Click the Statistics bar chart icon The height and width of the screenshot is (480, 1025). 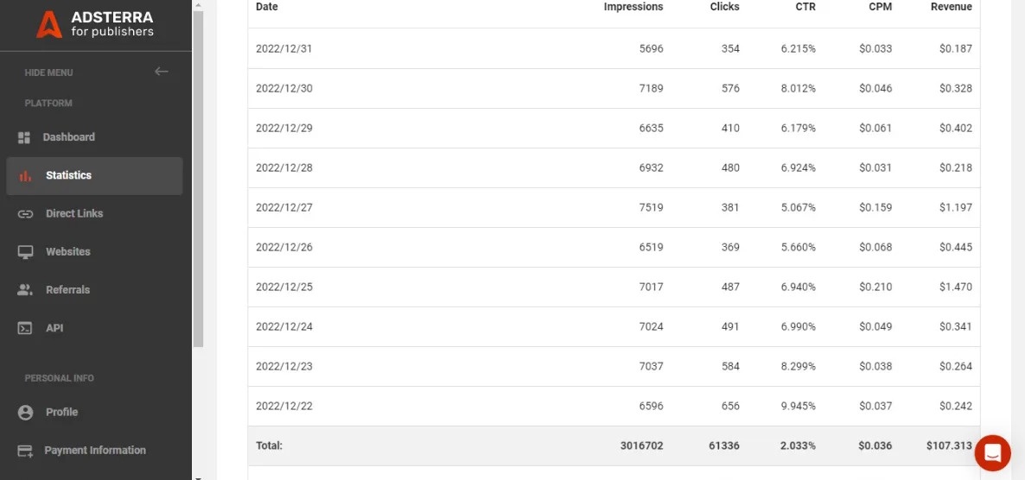(25, 176)
